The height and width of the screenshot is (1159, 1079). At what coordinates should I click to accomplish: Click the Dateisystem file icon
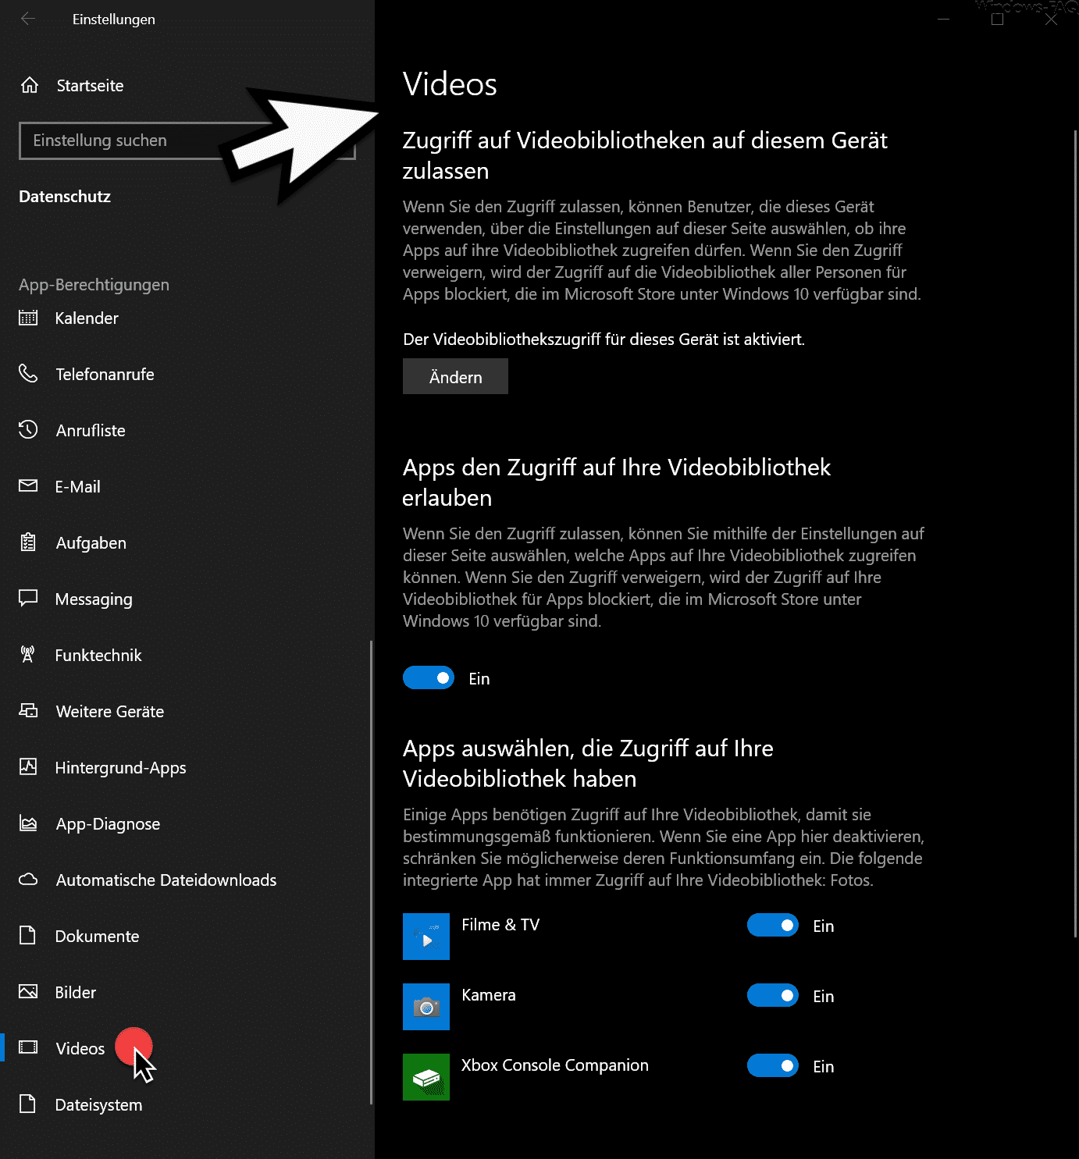pos(28,1104)
